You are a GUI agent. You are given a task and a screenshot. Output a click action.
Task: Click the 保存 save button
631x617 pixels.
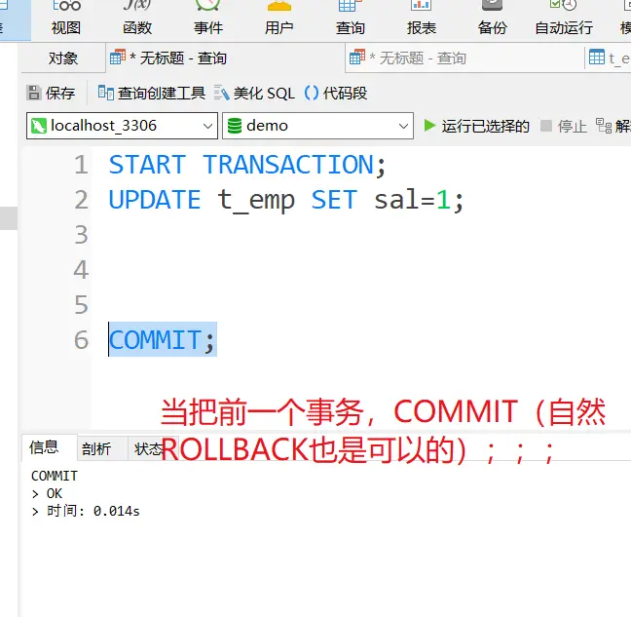click(x=51, y=93)
